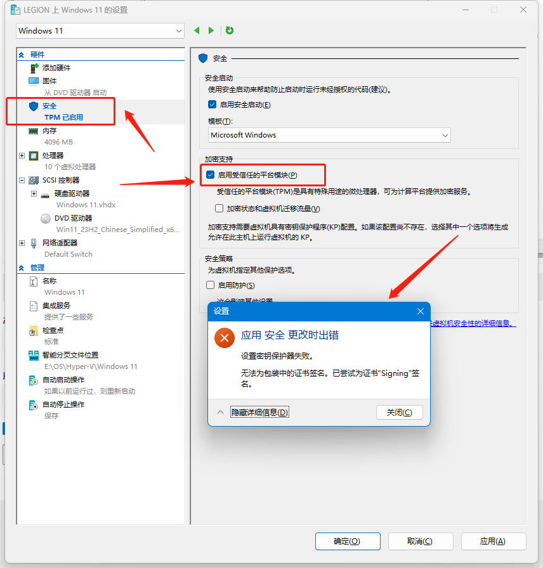This screenshot has height=568, width=543.
Task: Select 网络适配器 in hardware list
Action: (x=60, y=243)
